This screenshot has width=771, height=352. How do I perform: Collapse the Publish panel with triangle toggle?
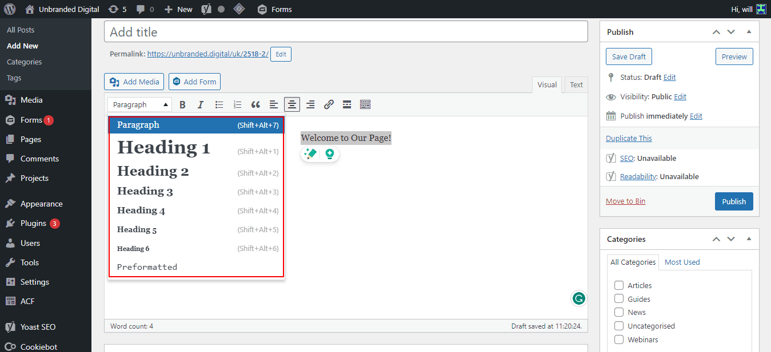[749, 32]
